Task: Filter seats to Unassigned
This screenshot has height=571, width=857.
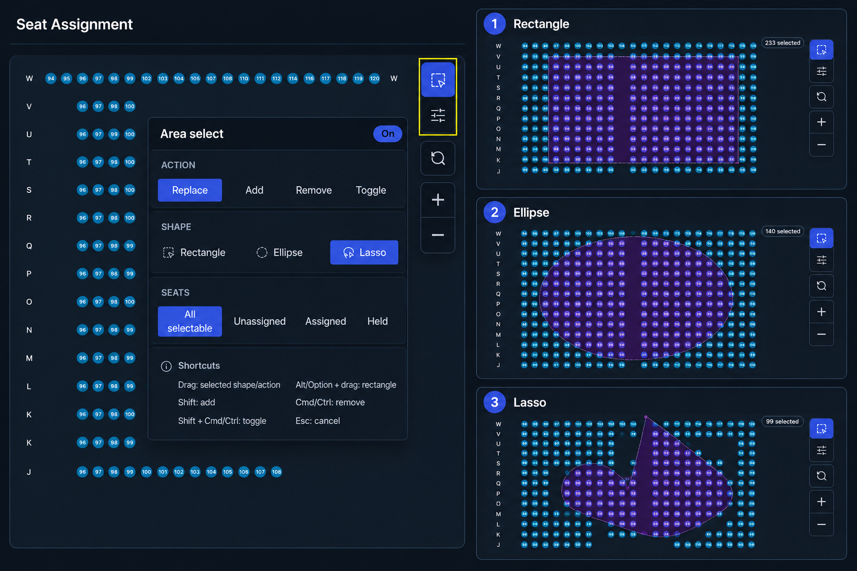Action: coord(259,321)
